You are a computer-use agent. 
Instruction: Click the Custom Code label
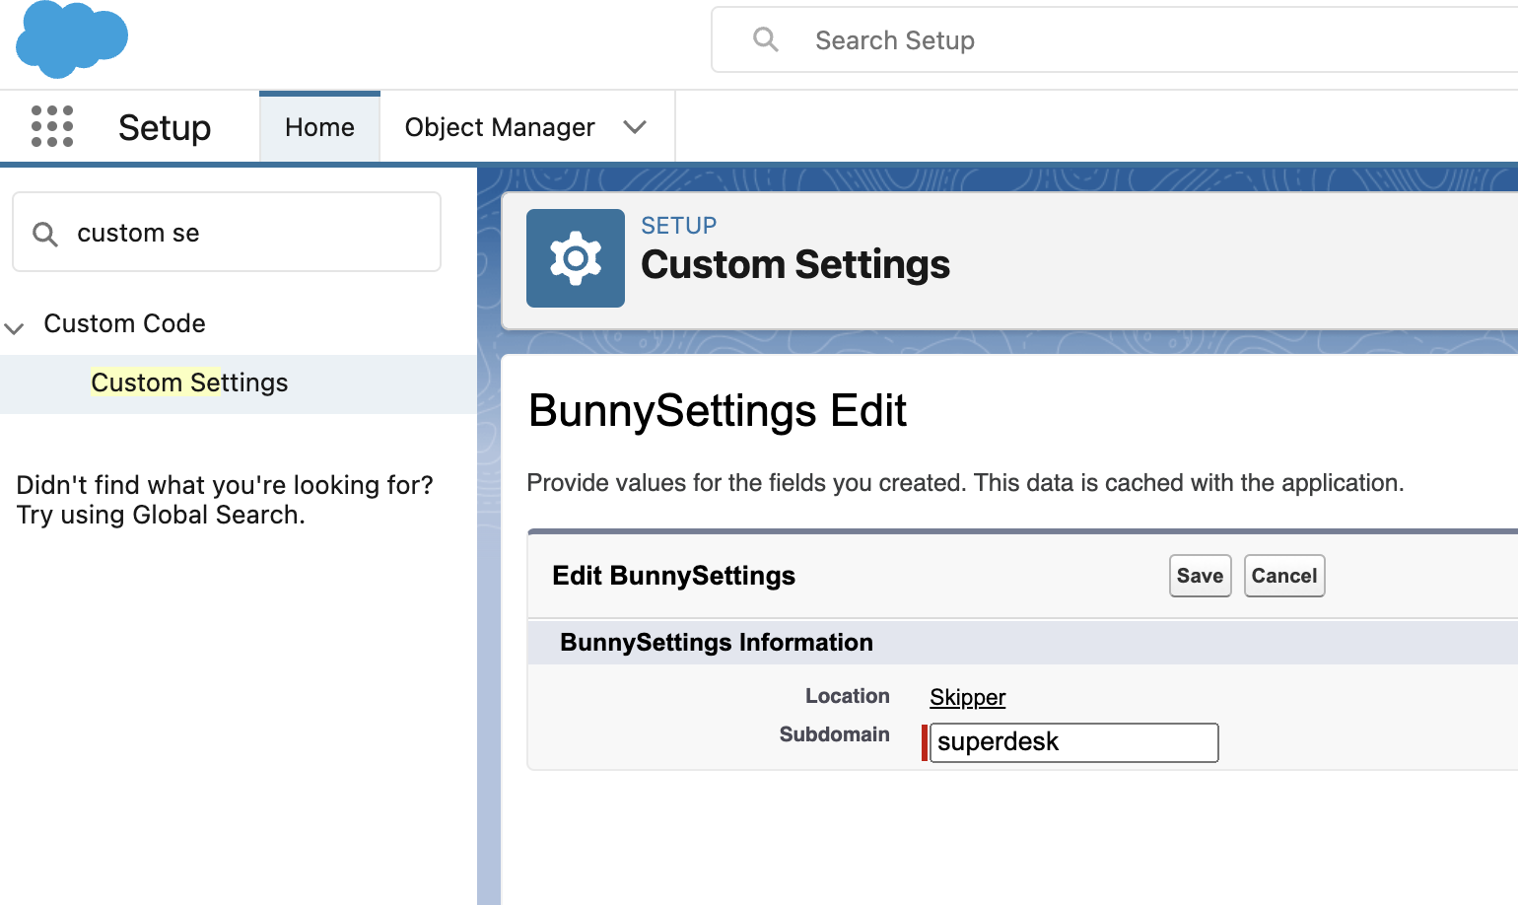(125, 323)
